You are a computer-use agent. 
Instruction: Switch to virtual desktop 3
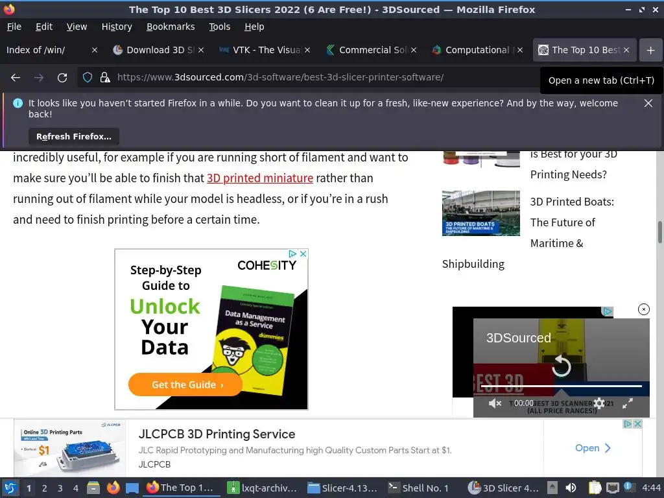[60, 488]
